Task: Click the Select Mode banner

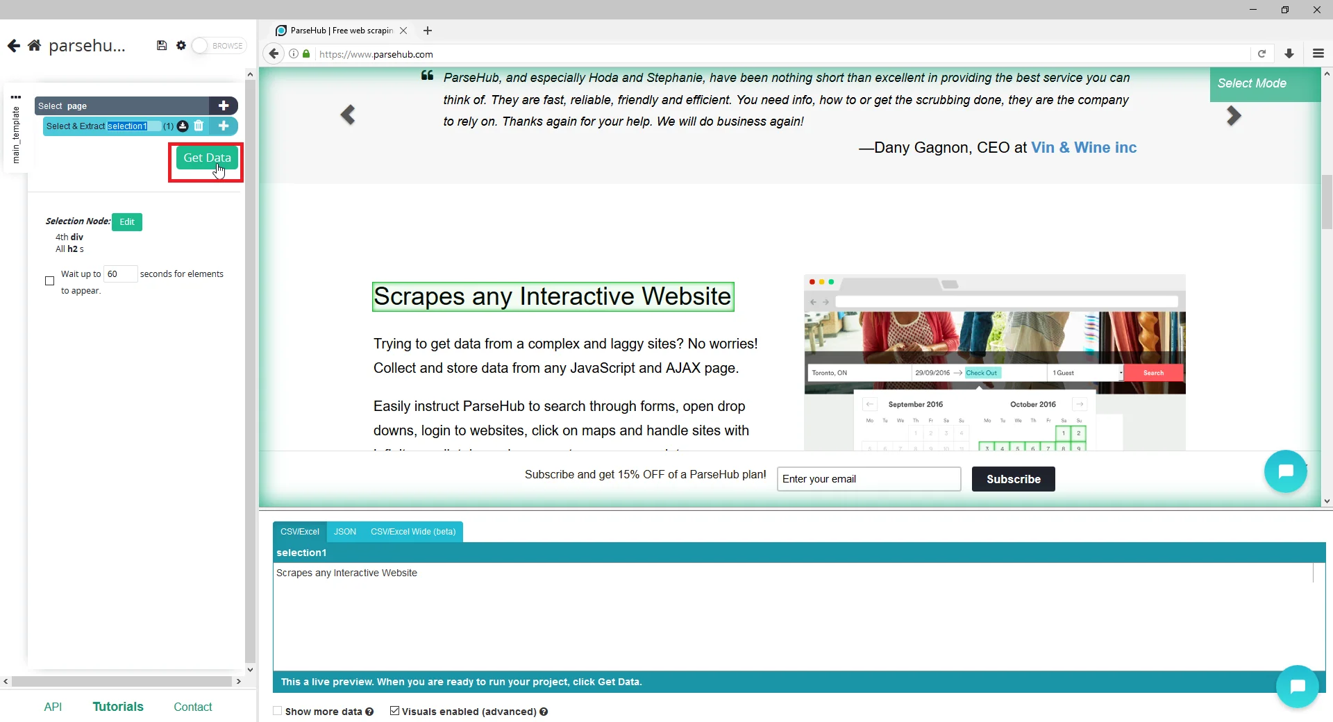Action: pyautogui.click(x=1265, y=84)
